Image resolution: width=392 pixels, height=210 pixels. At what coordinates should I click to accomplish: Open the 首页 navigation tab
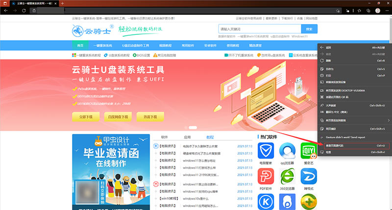point(80,46)
